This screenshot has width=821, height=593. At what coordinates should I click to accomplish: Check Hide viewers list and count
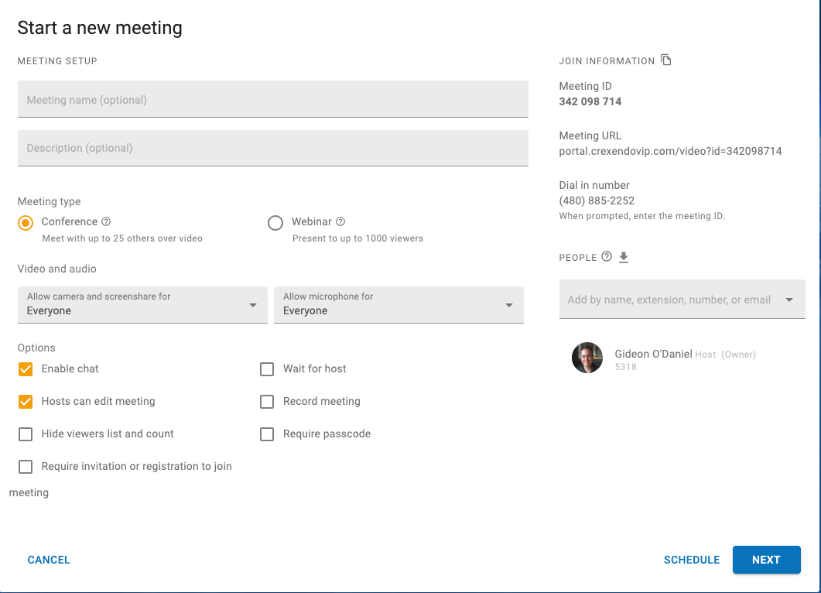click(25, 434)
